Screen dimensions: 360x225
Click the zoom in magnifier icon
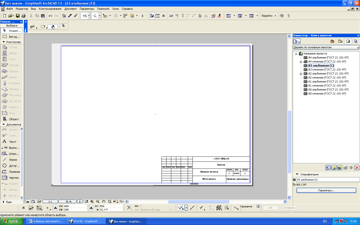(x=92, y=201)
